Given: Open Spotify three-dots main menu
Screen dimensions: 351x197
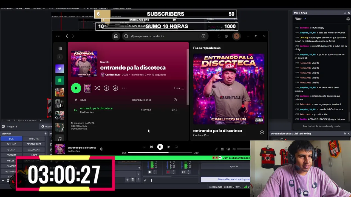Looking at the screenshot, I should pyautogui.click(x=58, y=36).
